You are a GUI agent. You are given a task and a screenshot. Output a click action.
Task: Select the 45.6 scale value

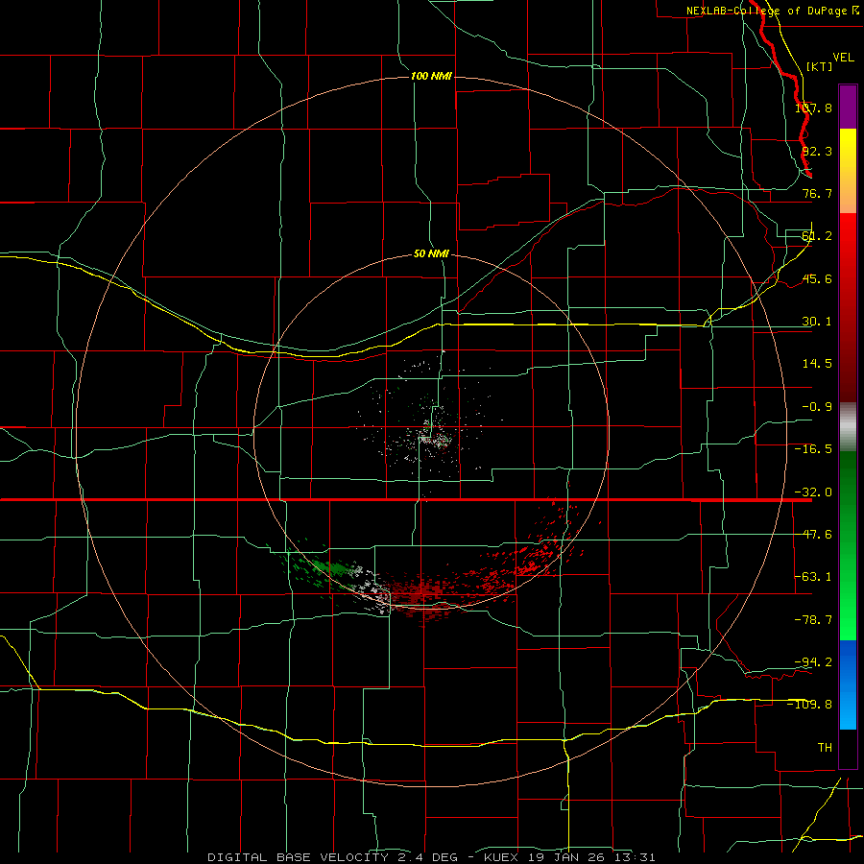tap(817, 278)
